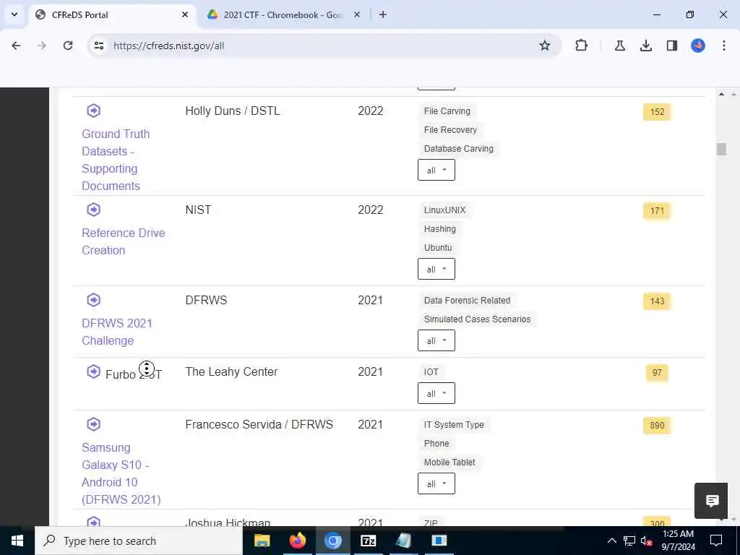Open the Chrome Labs flask icon

619,46
